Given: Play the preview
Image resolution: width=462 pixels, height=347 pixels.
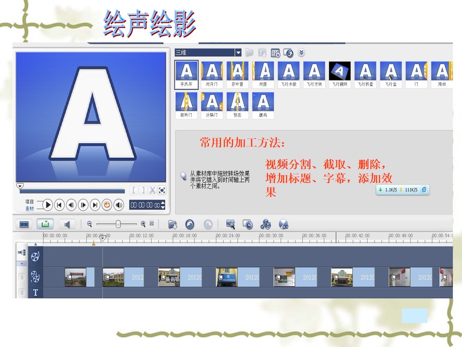Looking at the screenshot, I should pyautogui.click(x=48, y=205).
